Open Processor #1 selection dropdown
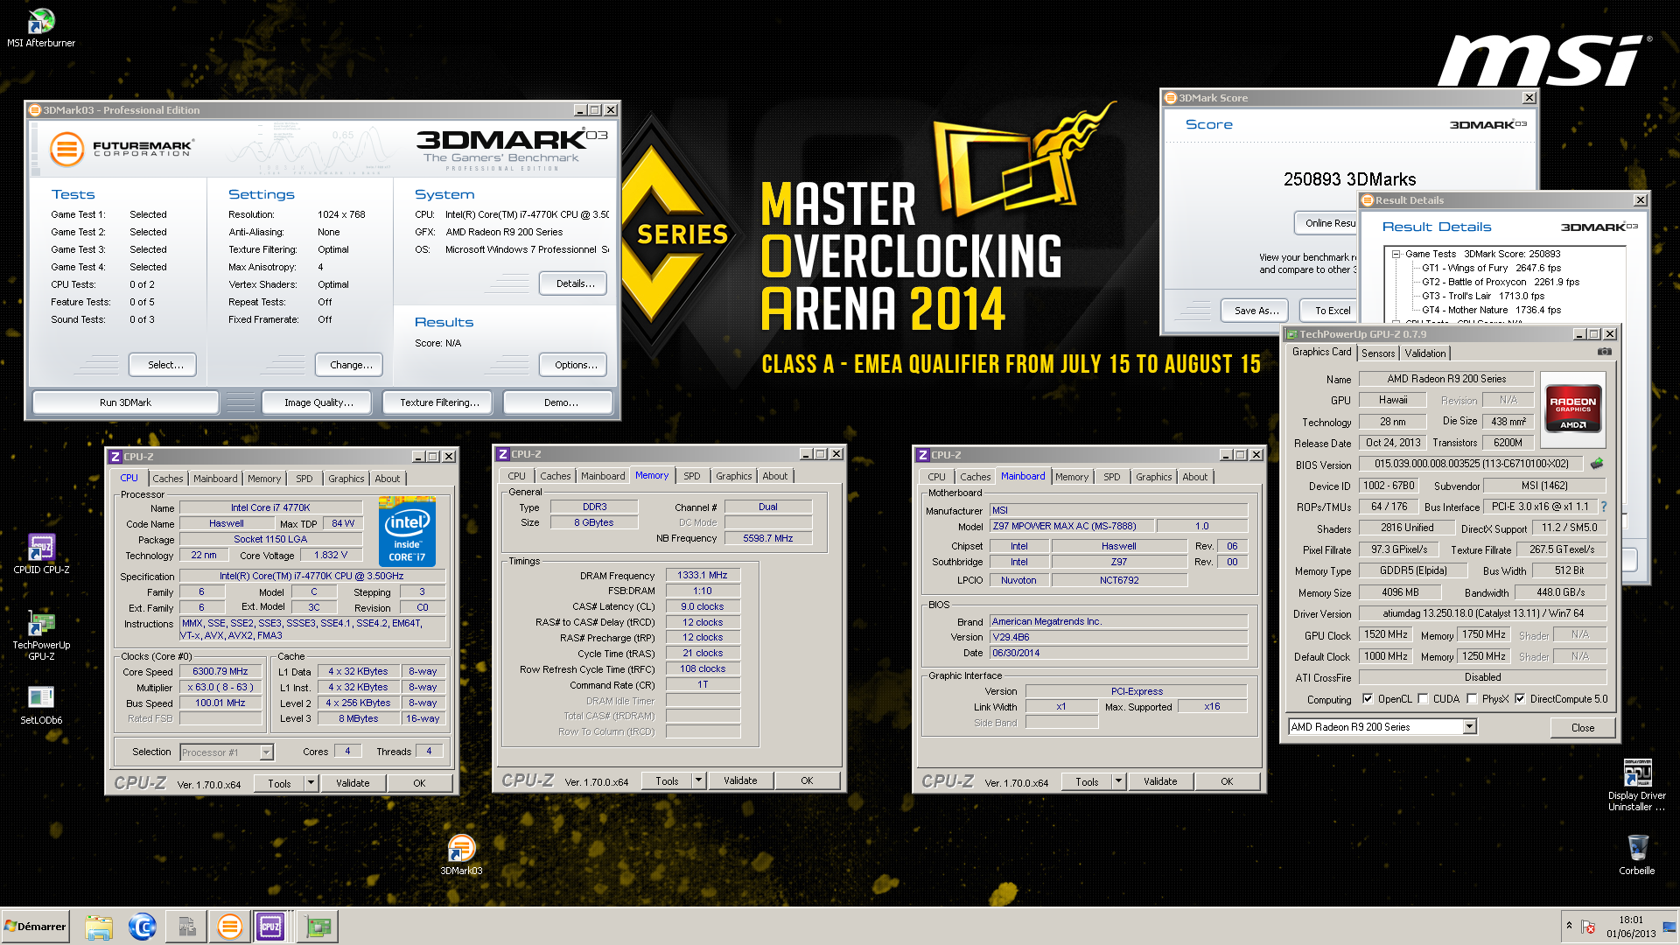This screenshot has width=1680, height=945. tap(266, 752)
